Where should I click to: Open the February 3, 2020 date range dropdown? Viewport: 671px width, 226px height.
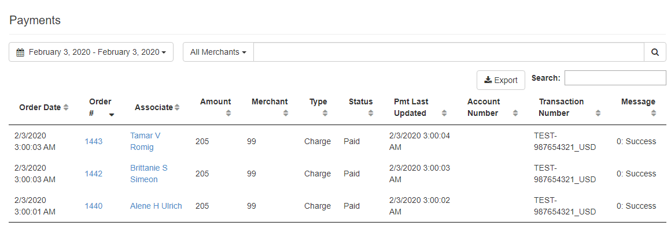(91, 52)
